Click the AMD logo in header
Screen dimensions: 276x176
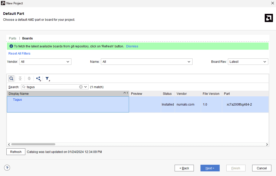pos(269,18)
